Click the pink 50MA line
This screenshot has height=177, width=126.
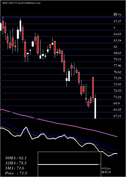tap(58, 124)
